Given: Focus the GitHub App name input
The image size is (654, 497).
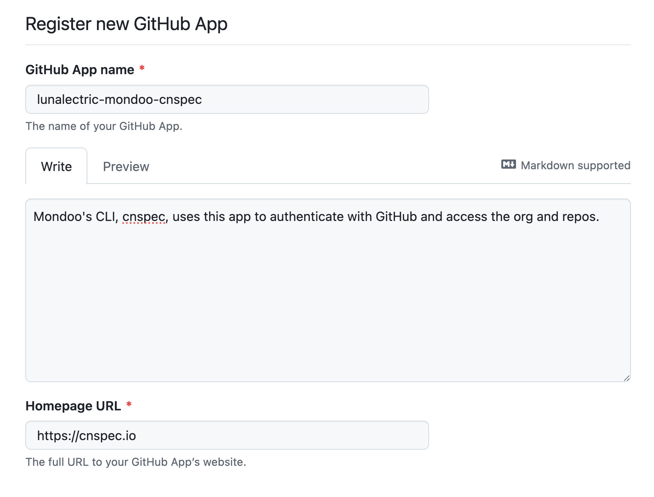Looking at the screenshot, I should click(226, 99).
